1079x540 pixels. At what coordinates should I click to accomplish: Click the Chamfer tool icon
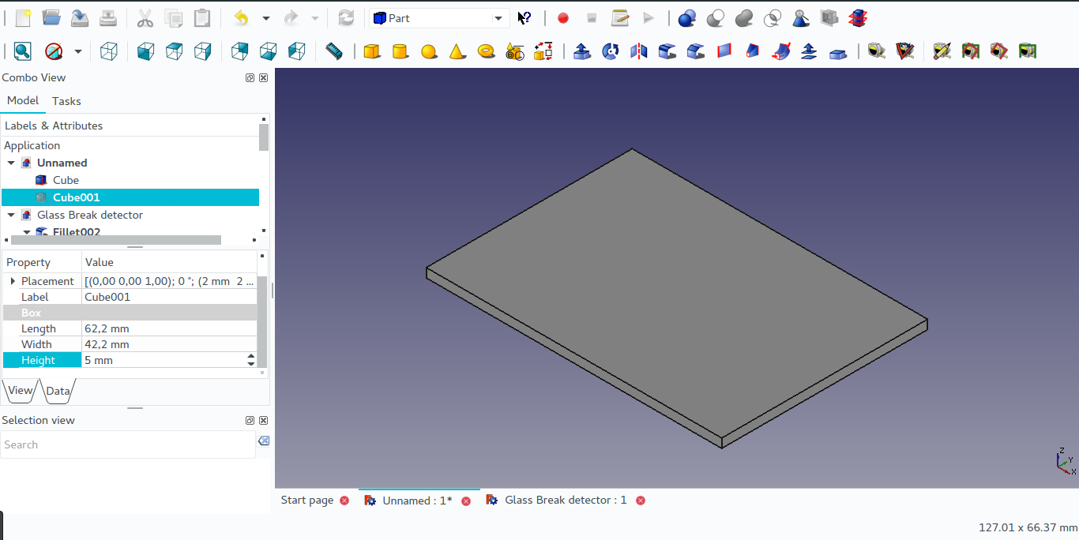coord(696,51)
